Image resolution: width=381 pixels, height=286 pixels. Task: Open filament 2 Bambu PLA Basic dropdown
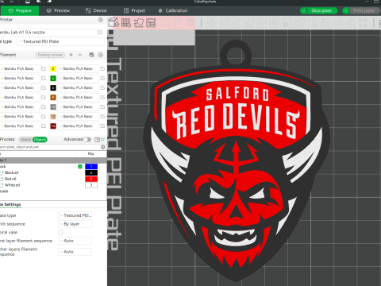[x=78, y=68]
